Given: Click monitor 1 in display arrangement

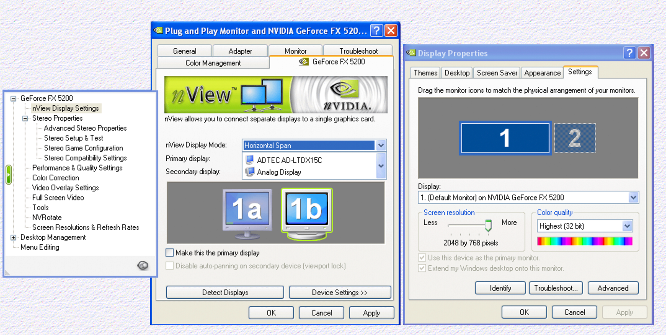Looking at the screenshot, I should [505, 138].
